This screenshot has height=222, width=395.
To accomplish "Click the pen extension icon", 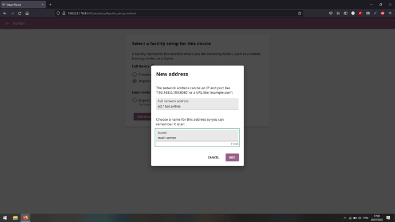I will (375, 13).
